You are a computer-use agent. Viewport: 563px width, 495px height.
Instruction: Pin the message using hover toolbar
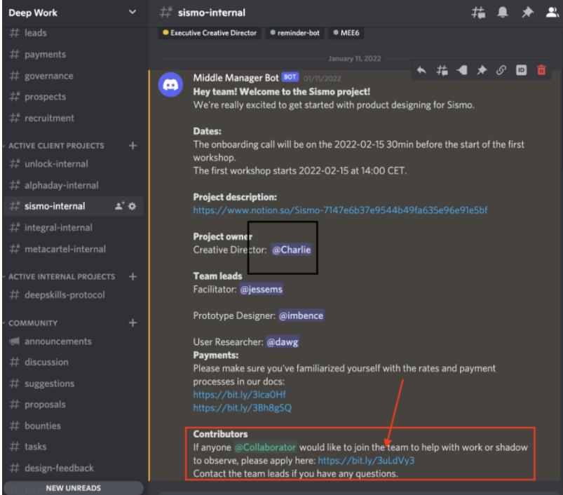[482, 69]
